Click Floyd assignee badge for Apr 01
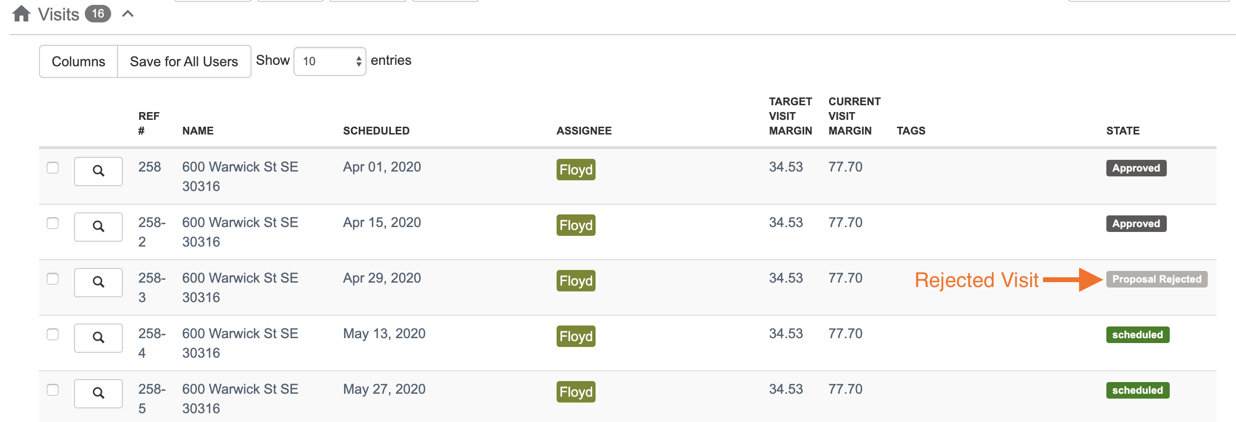The width and height of the screenshot is (1236, 422). click(x=576, y=170)
